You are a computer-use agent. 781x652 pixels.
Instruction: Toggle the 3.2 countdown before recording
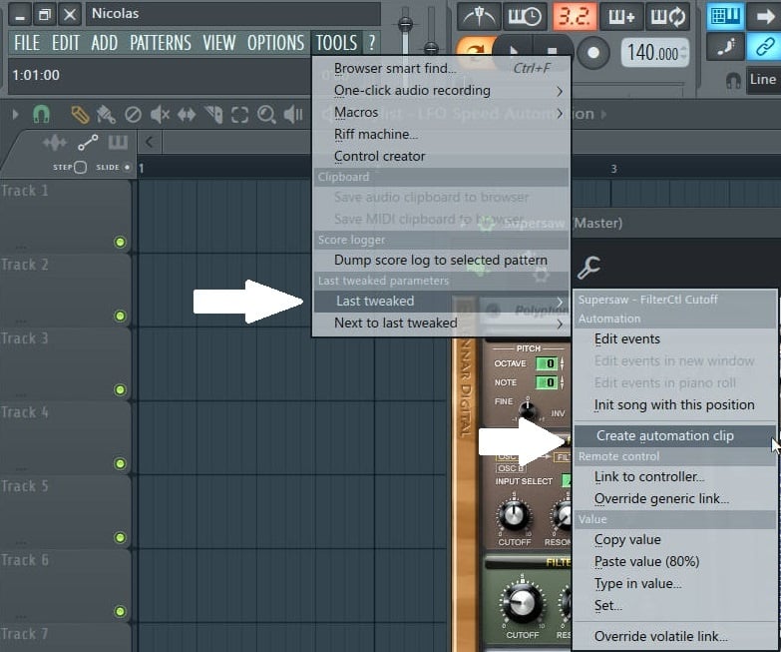tap(574, 17)
